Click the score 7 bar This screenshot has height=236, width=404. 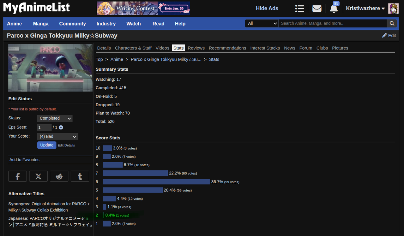pyautogui.click(x=136, y=173)
